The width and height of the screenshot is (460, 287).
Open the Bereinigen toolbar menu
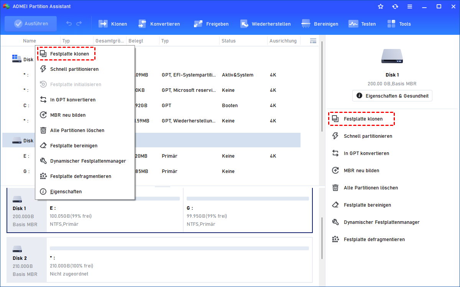pos(320,24)
